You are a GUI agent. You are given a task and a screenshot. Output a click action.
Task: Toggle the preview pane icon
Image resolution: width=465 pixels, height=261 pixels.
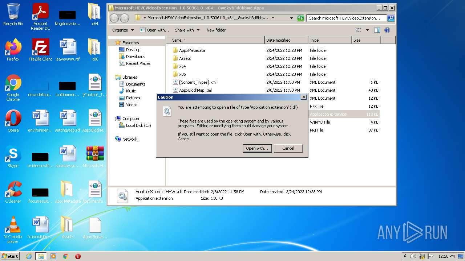click(377, 30)
